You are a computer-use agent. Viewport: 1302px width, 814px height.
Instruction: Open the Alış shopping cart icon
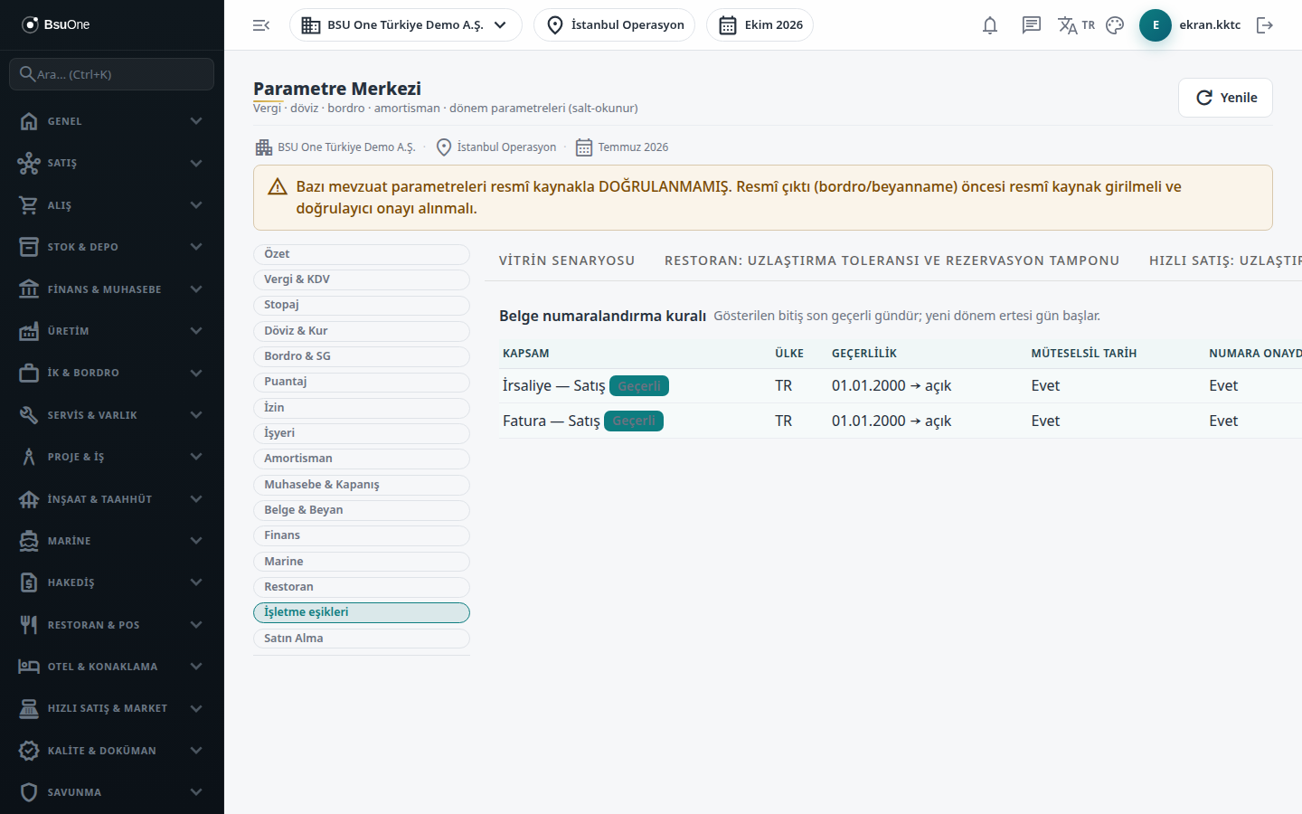pos(29,205)
